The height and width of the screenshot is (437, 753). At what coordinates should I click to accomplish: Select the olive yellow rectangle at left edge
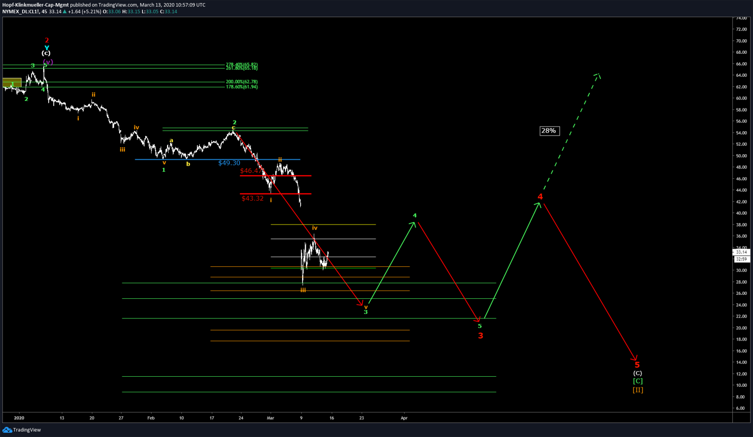[x=12, y=83]
